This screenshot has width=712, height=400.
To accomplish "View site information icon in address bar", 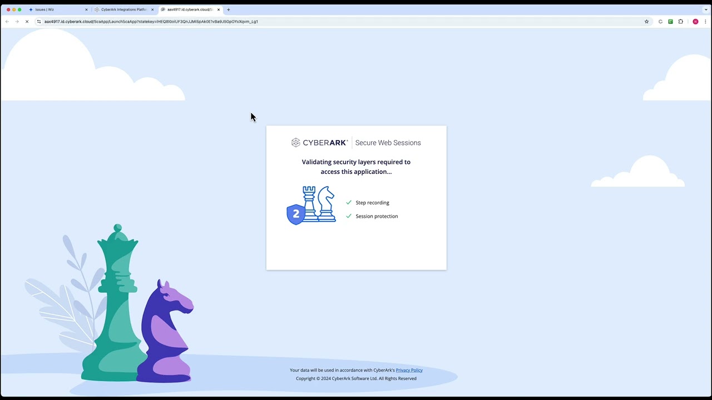I will coord(39,22).
